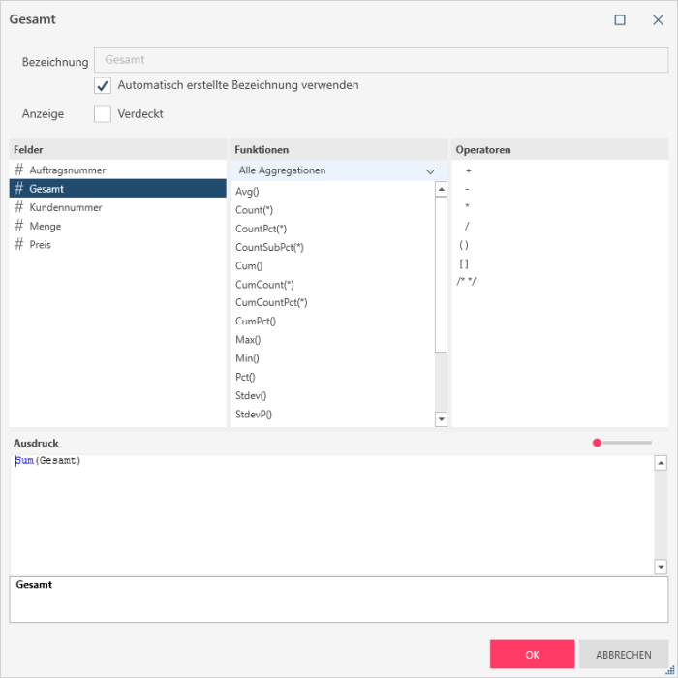
Task: Choose the Preis field
Action: [40, 245]
